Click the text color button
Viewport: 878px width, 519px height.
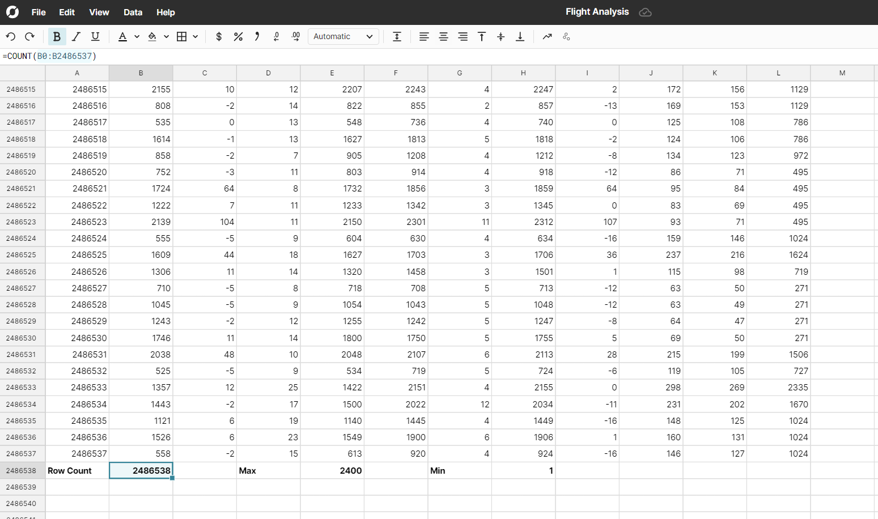tap(122, 37)
